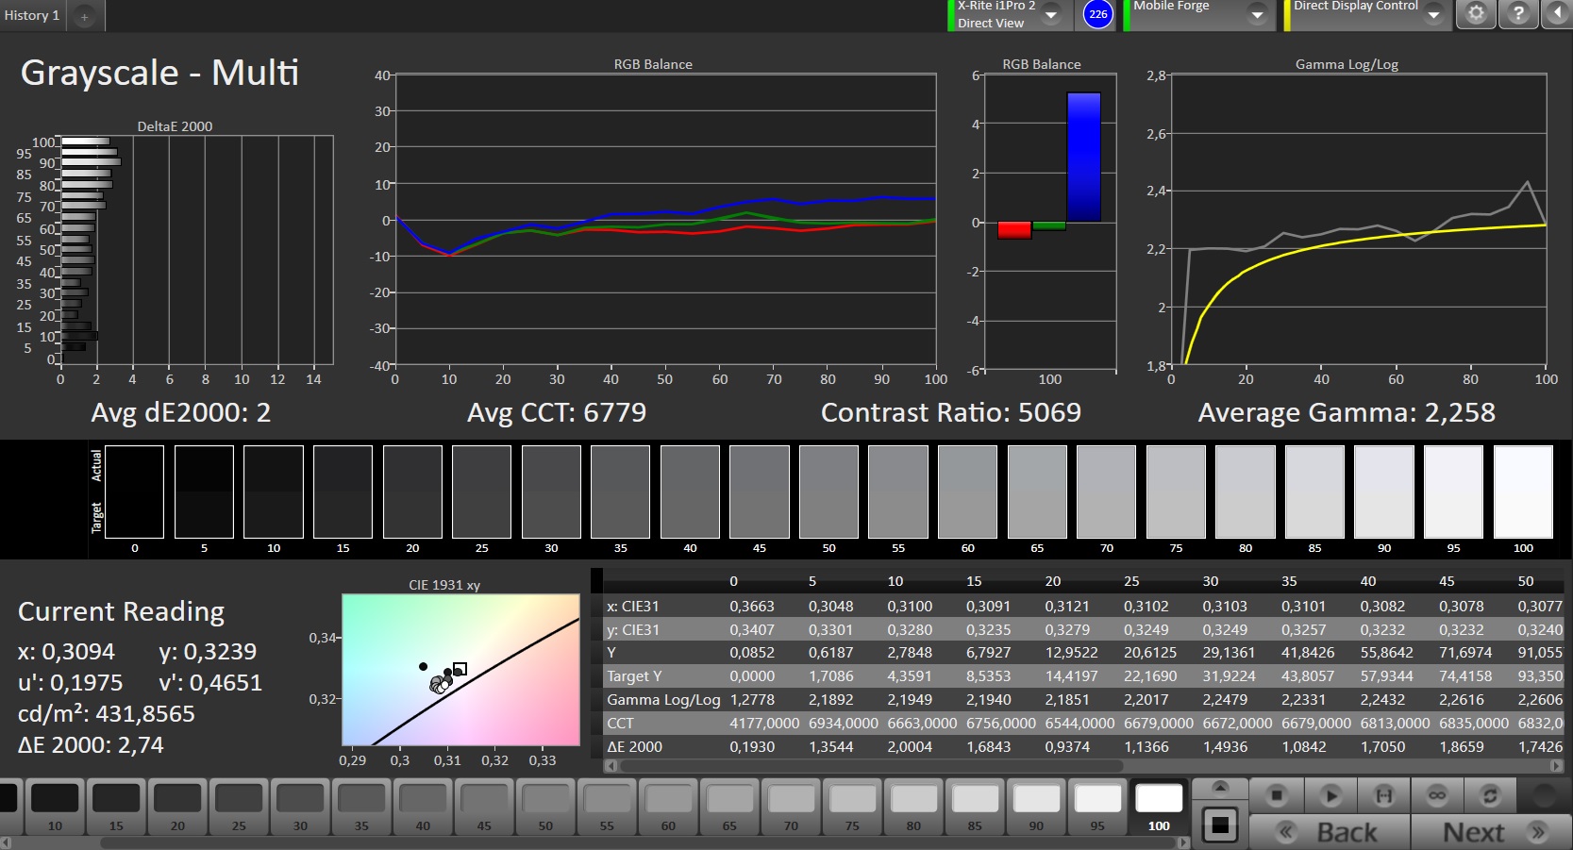Select the 100 percent white patch button
The width and height of the screenshot is (1573, 850).
1159,807
